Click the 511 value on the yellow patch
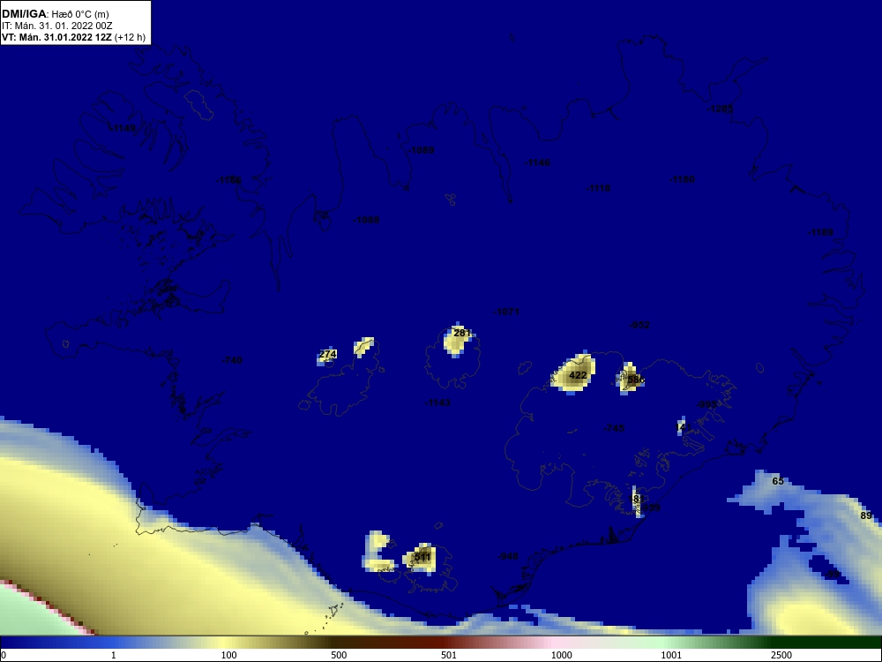The height and width of the screenshot is (662, 882). coord(422,557)
